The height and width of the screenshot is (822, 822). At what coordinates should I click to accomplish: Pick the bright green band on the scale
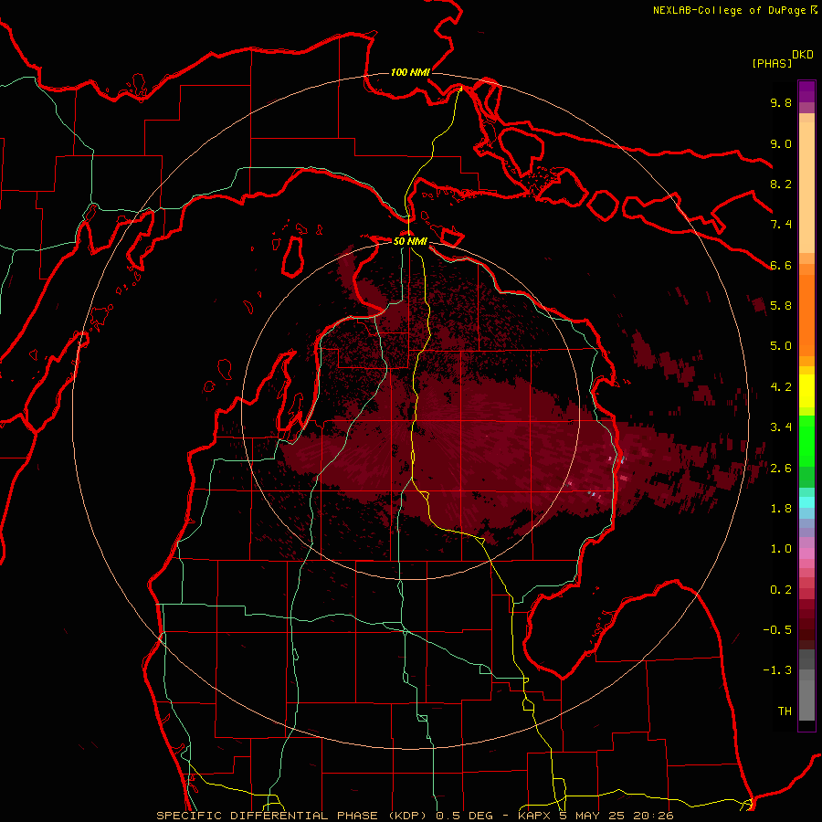click(x=806, y=440)
